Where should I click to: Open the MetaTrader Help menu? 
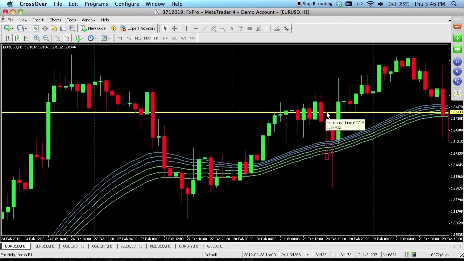[x=105, y=20]
